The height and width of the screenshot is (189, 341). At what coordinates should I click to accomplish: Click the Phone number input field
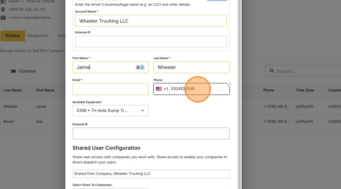click(199, 89)
